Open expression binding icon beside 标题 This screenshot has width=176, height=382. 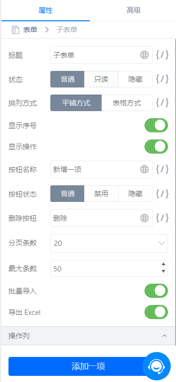162,55
